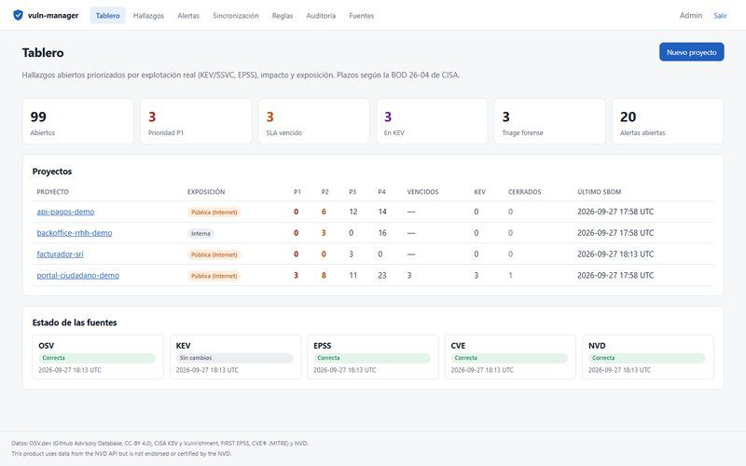
Task: Click the CERRADOS column header
Action: click(525, 192)
